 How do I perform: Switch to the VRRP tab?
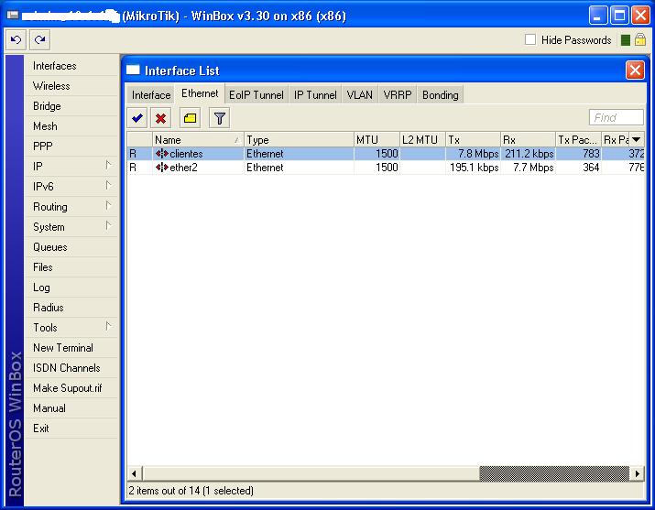coord(398,95)
